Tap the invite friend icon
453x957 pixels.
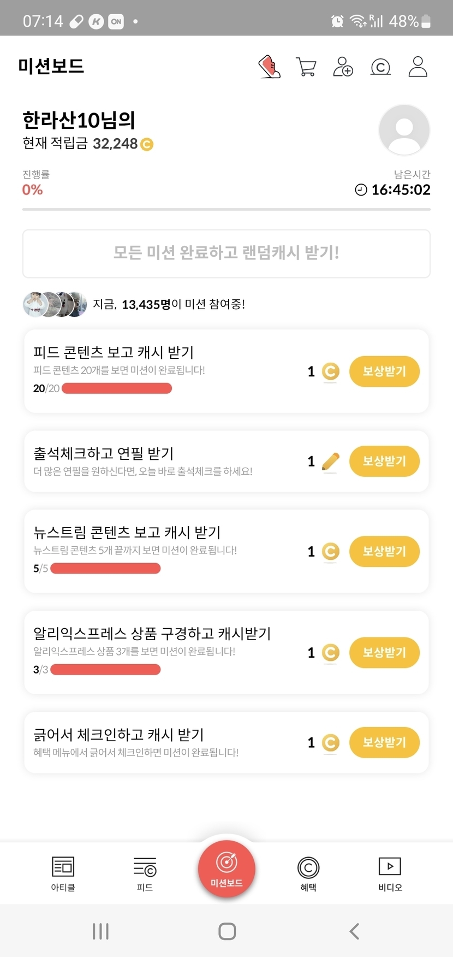[x=343, y=67]
